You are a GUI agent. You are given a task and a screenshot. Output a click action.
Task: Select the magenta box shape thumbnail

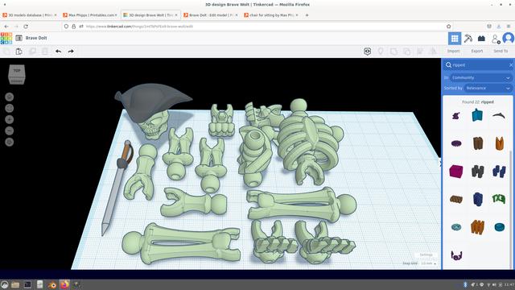pyautogui.click(x=456, y=172)
